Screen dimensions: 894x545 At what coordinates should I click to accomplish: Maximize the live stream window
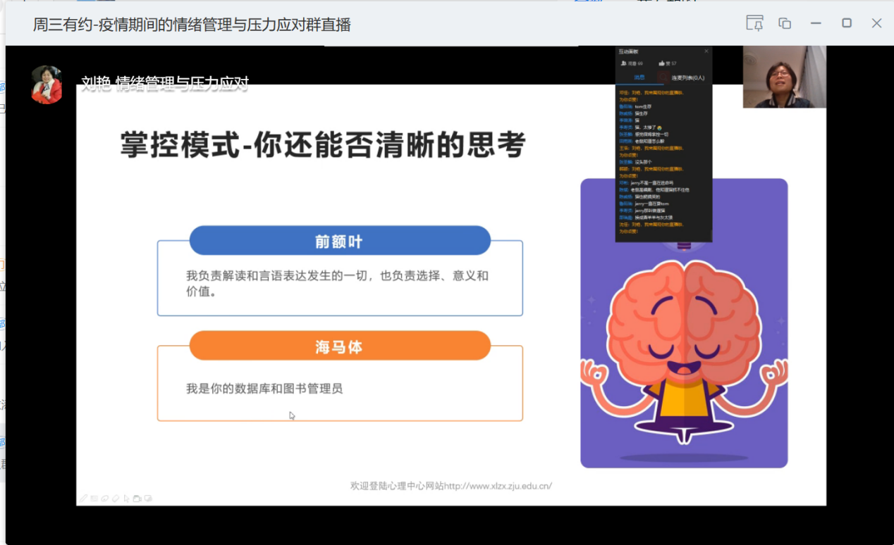click(847, 23)
